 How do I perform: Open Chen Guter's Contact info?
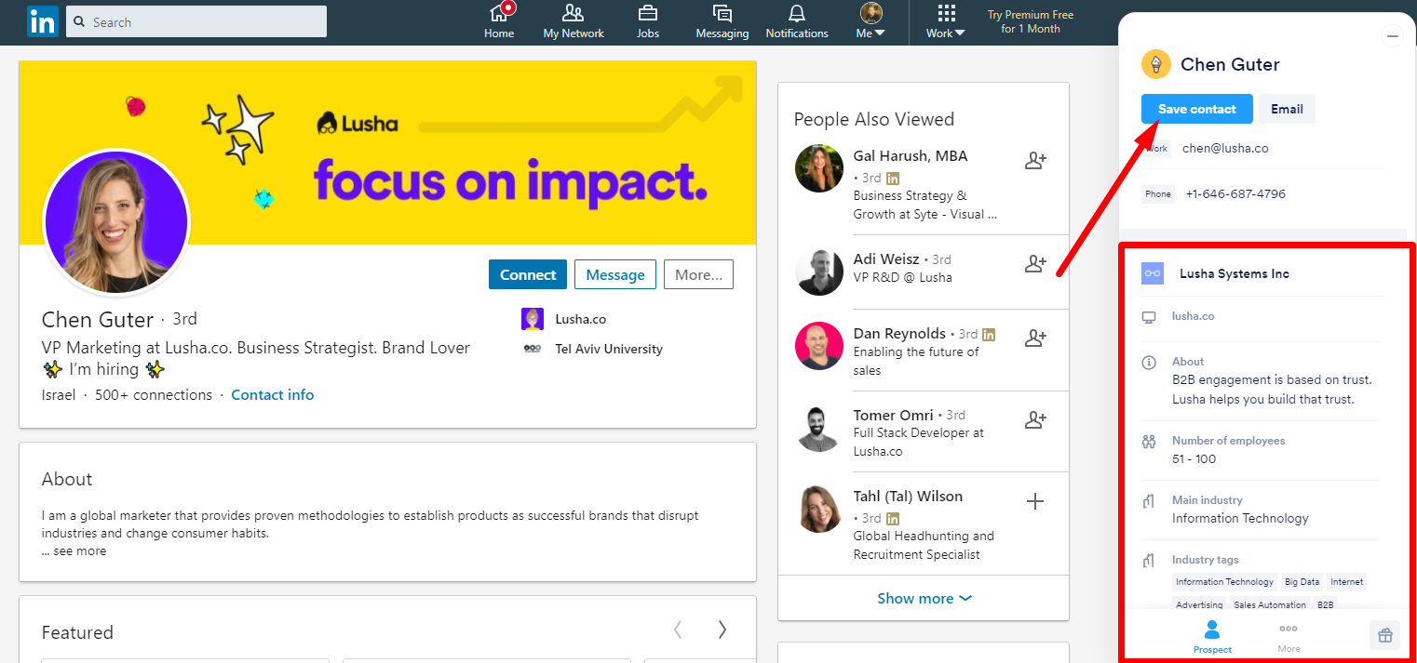point(272,394)
